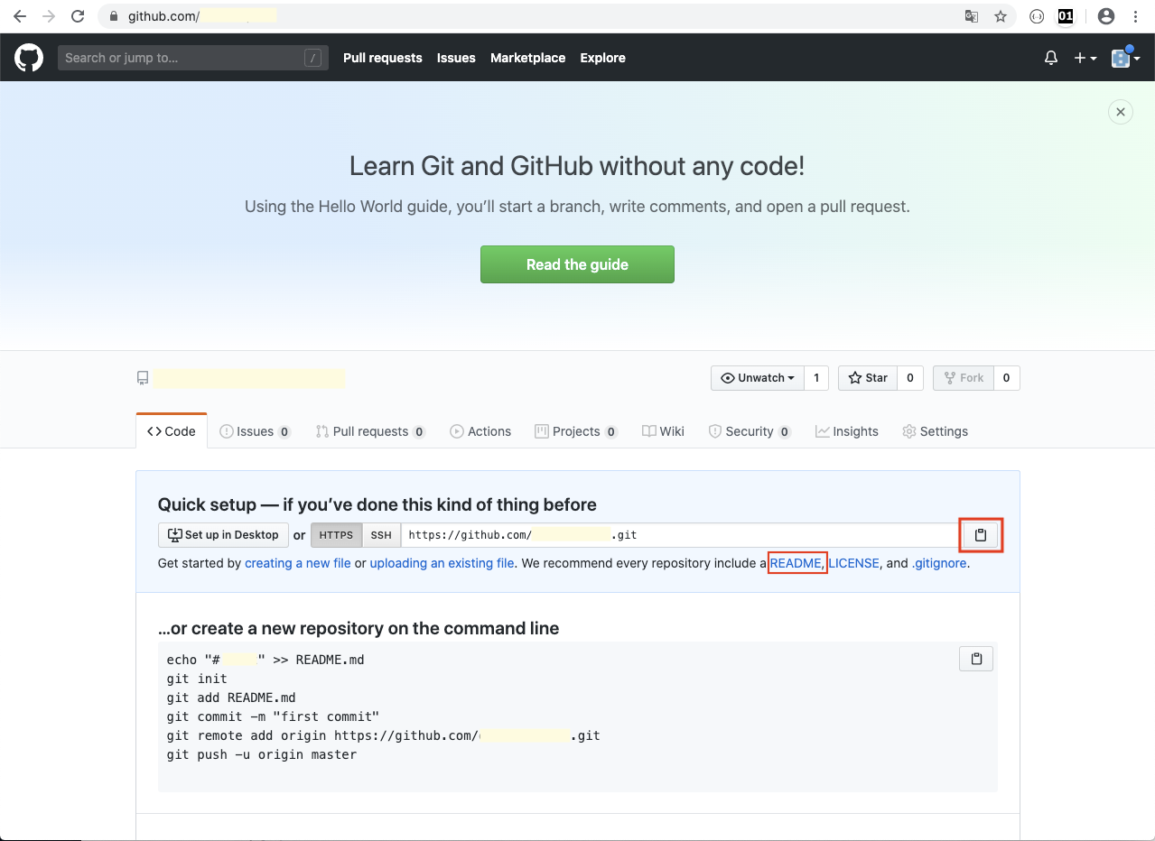1155x841 pixels.
Task: Open the Code tab
Action: click(172, 431)
